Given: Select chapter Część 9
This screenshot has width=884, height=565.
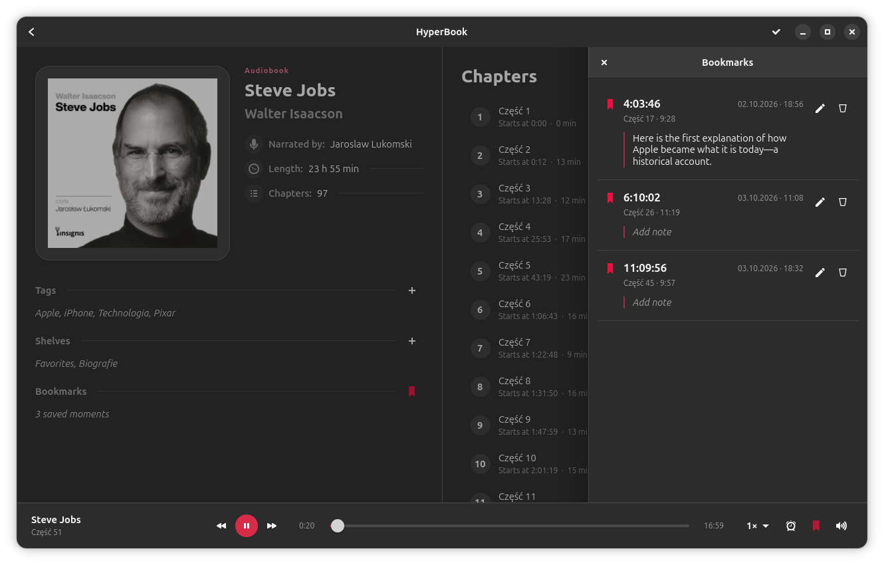Looking at the screenshot, I should click(x=524, y=425).
